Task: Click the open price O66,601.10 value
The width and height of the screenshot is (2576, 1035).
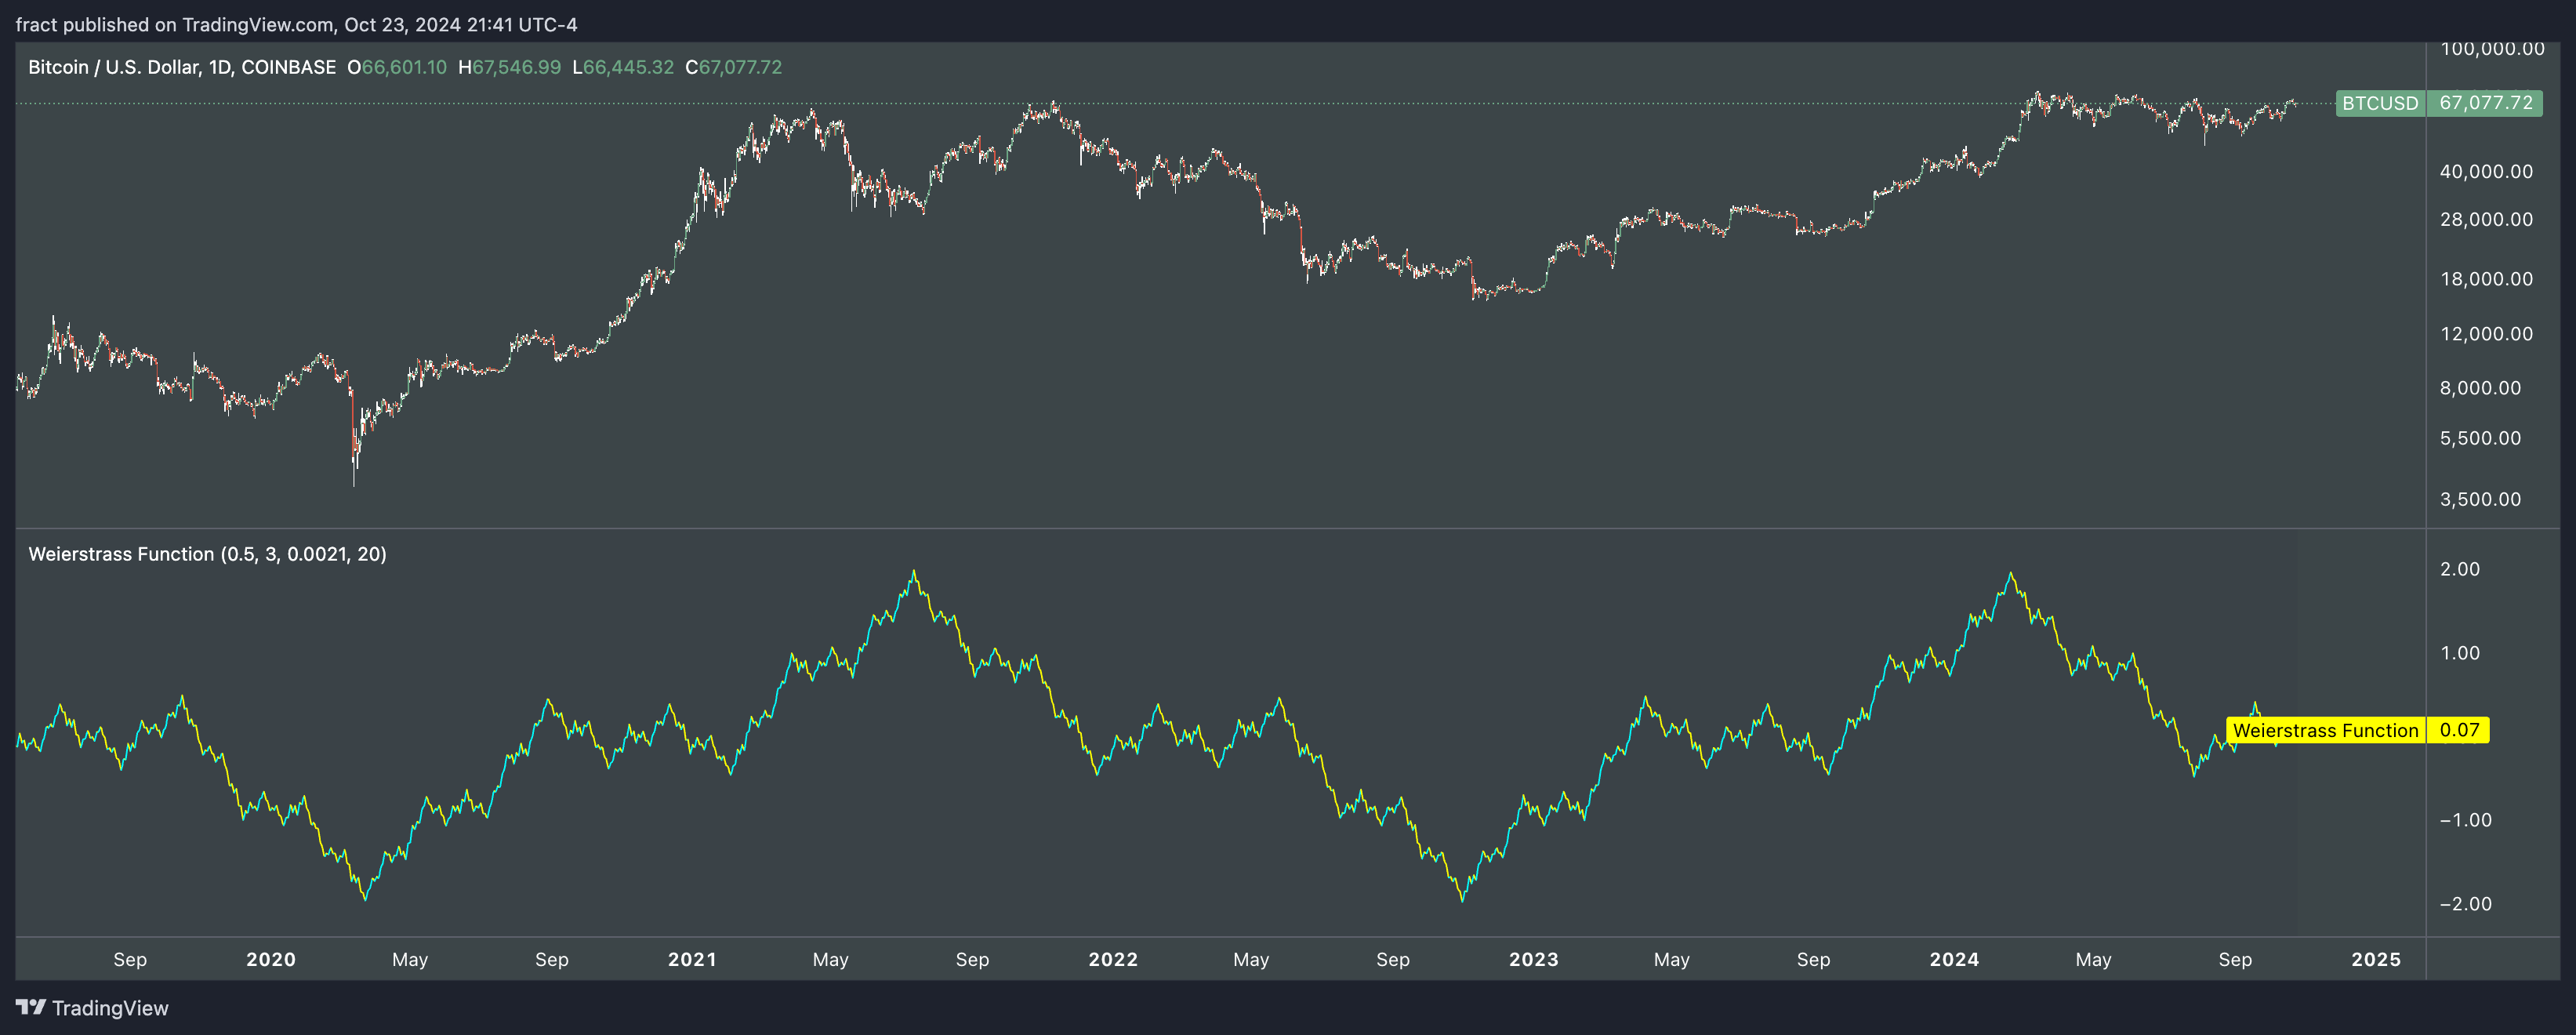Action: click(397, 67)
